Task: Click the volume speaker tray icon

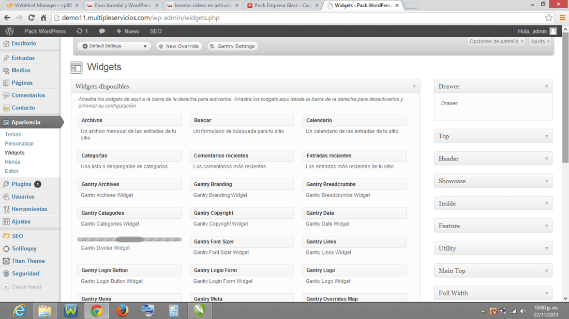Action: pos(523,311)
